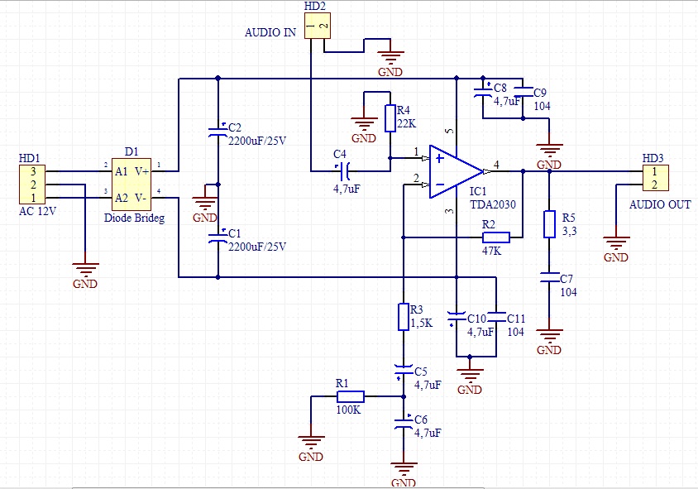
Task: Click the AC 12V label
Action: pos(38,211)
